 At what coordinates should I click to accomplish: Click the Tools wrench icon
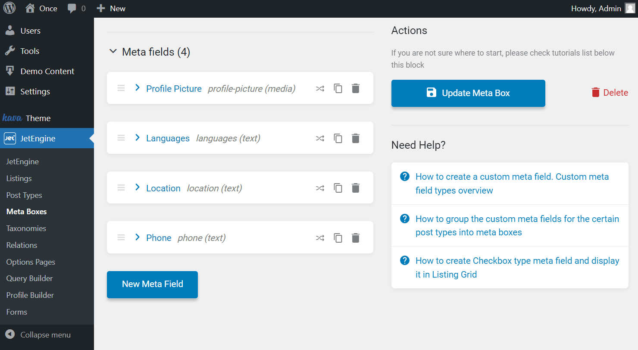[10, 51]
